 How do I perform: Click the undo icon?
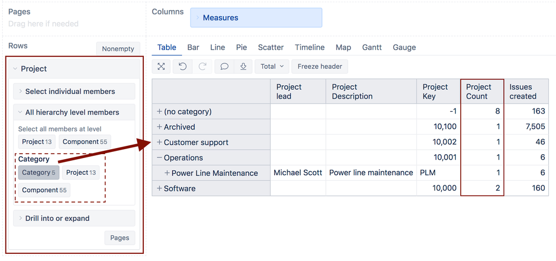point(182,66)
